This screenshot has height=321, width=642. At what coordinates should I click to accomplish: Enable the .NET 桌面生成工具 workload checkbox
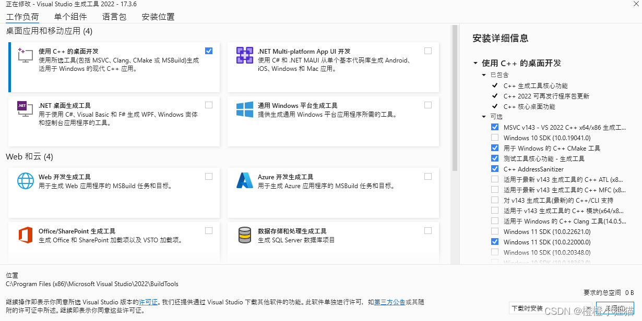click(209, 105)
